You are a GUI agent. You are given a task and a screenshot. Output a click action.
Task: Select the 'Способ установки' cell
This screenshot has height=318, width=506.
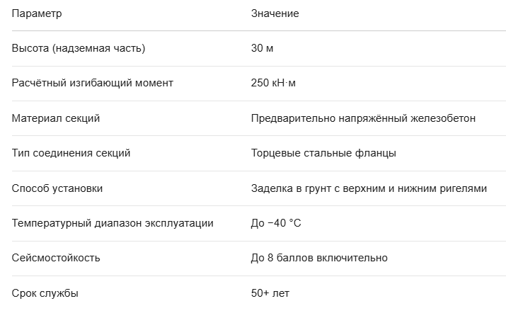coord(57,188)
